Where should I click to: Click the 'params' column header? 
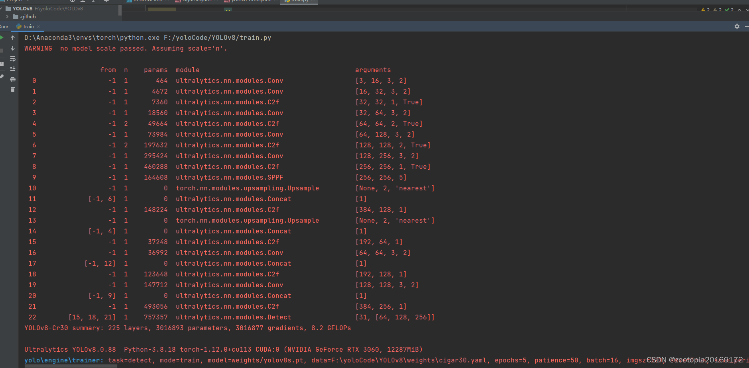pyautogui.click(x=156, y=70)
